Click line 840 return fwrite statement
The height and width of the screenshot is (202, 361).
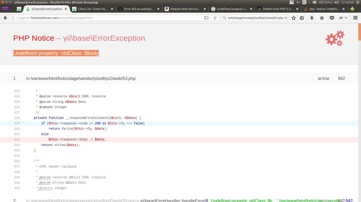[78, 129]
